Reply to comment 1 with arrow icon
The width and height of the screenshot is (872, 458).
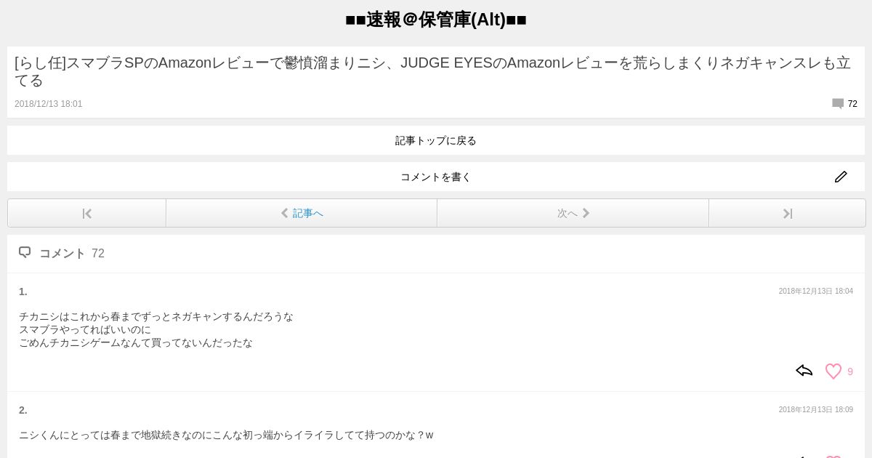(x=804, y=371)
